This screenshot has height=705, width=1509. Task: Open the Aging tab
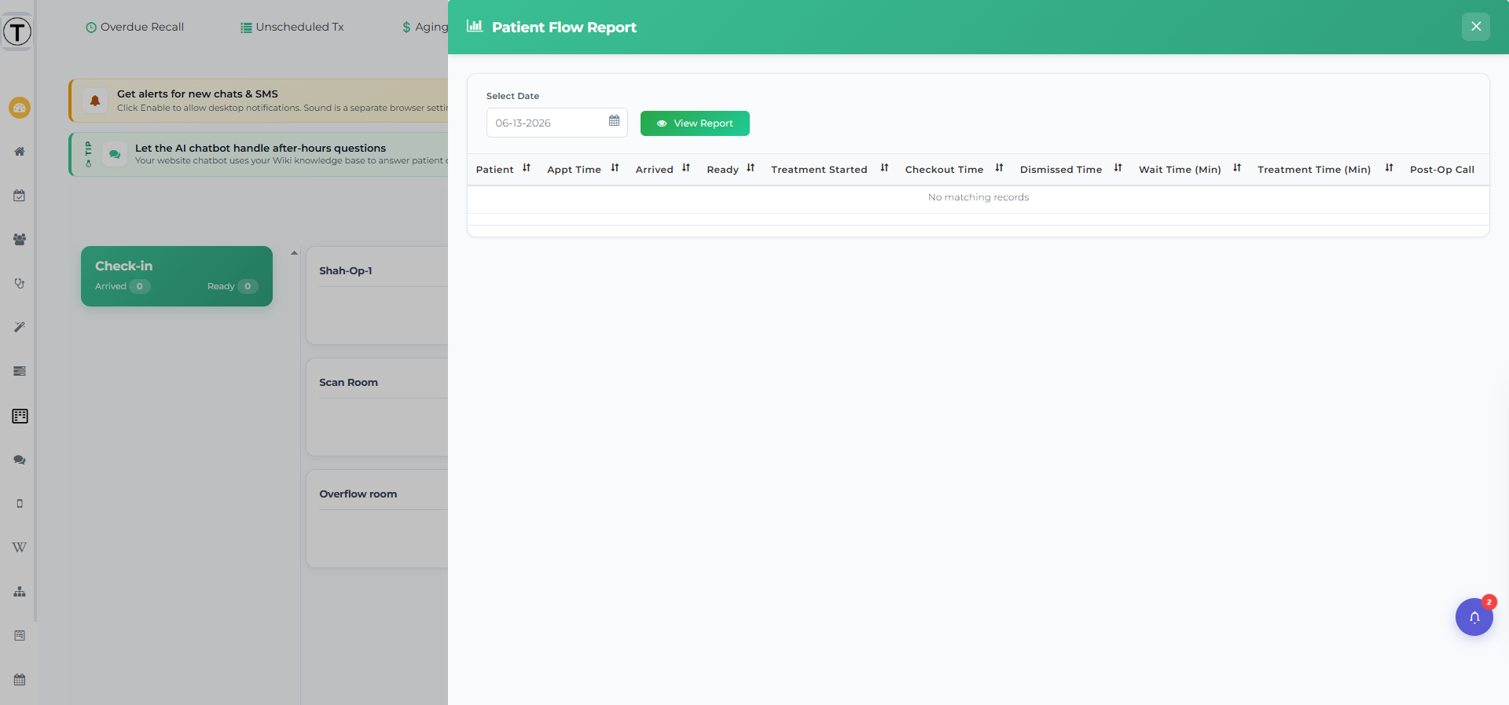[424, 27]
